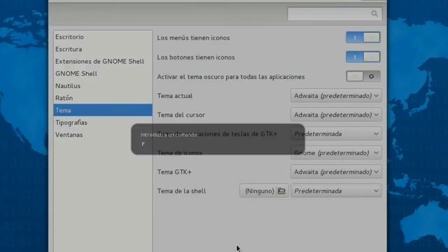
Task: Select Ventanas in the sidebar
Action: (103, 135)
